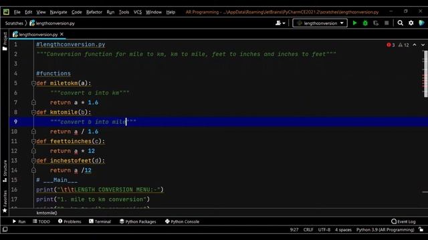Open the File menu
Image resolution: width=428 pixels, height=240 pixels.
17,12
